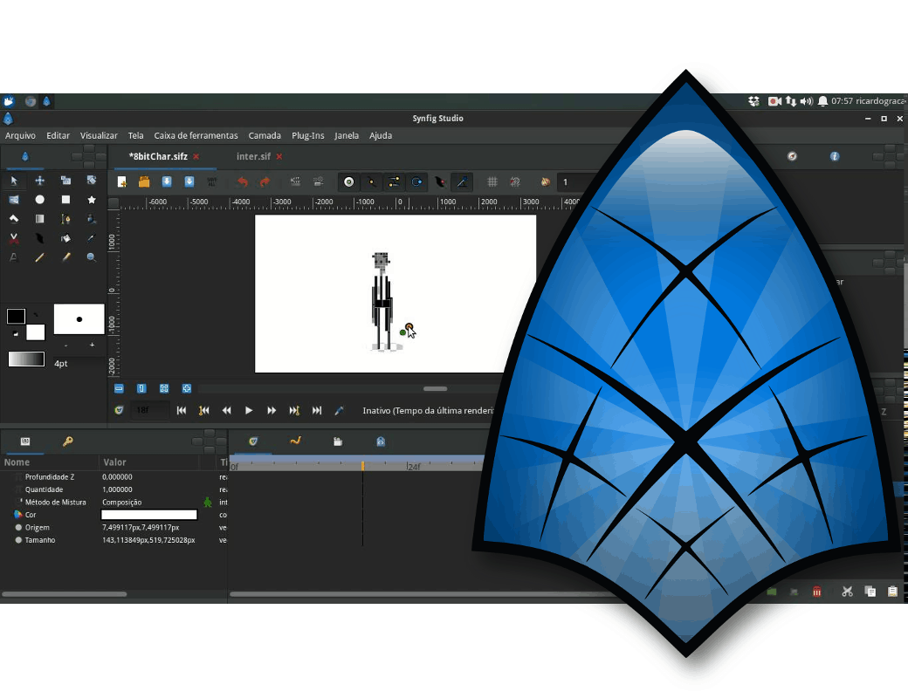Toggle width handles display
This screenshot has height=698, width=908.
439,181
